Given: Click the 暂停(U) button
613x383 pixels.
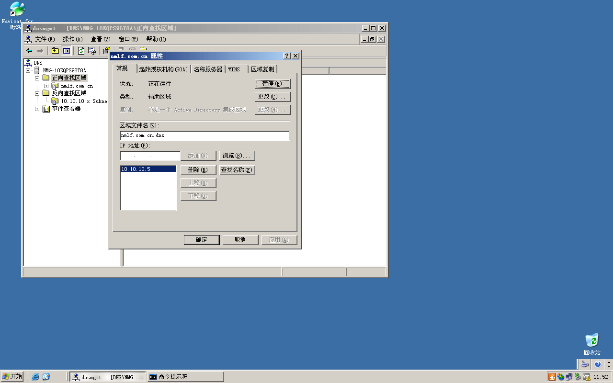Looking at the screenshot, I should pos(272,84).
